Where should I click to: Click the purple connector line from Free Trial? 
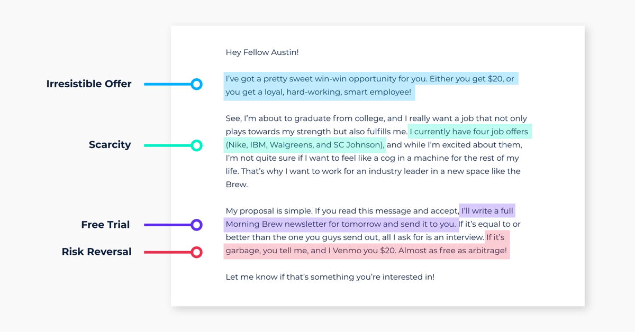167,225
